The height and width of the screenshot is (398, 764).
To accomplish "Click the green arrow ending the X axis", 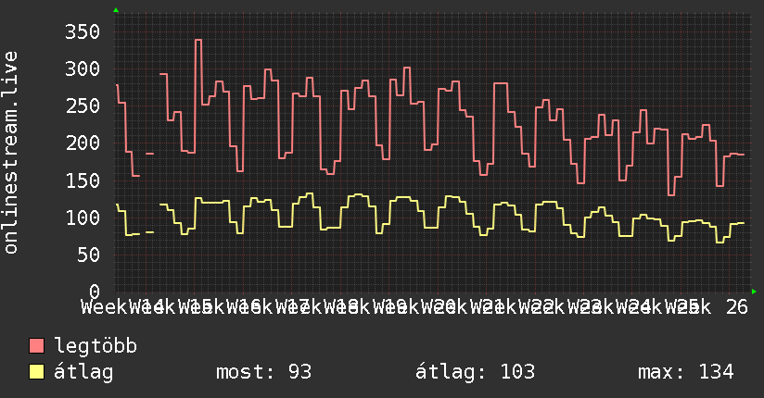I will pos(754,292).
